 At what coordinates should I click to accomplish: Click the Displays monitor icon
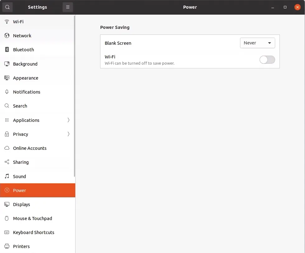(x=7, y=205)
